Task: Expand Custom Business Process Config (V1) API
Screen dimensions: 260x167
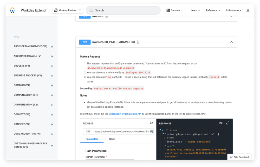Action: coord(52,146)
